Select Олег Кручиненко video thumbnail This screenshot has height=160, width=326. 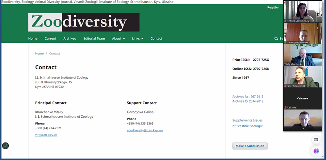303,77
